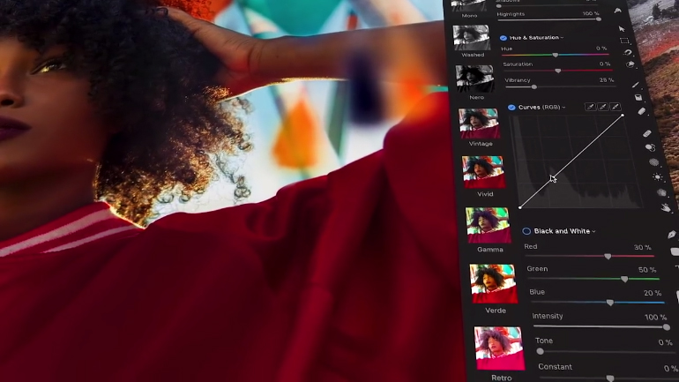Viewport: 679px width, 382px height.
Task: Click the Green slider handle in Black and White
Action: pyautogui.click(x=624, y=279)
